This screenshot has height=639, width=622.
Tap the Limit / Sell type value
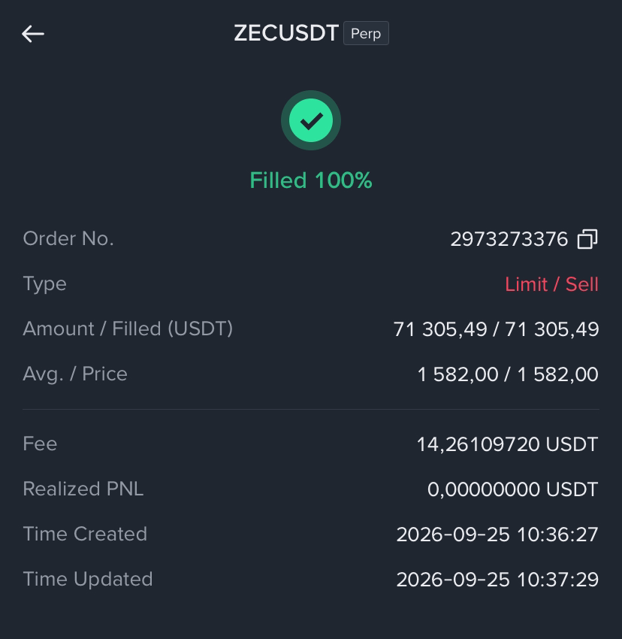click(x=551, y=284)
